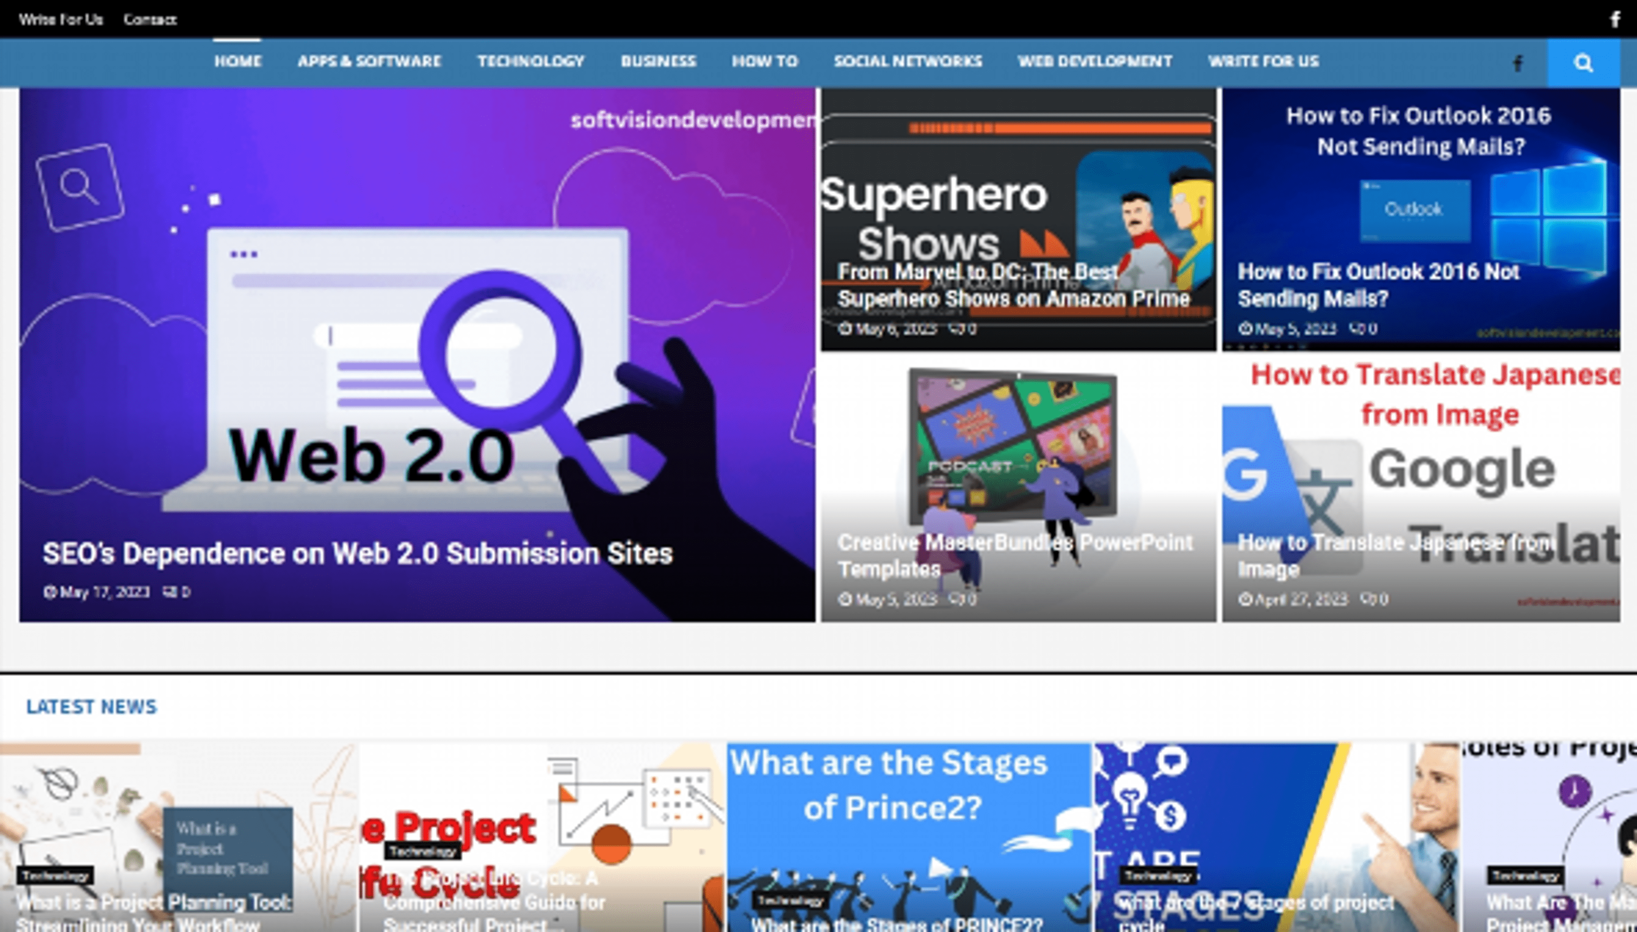This screenshot has height=932, width=1637.
Task: Open Web Development menu item
Action: click(1095, 61)
